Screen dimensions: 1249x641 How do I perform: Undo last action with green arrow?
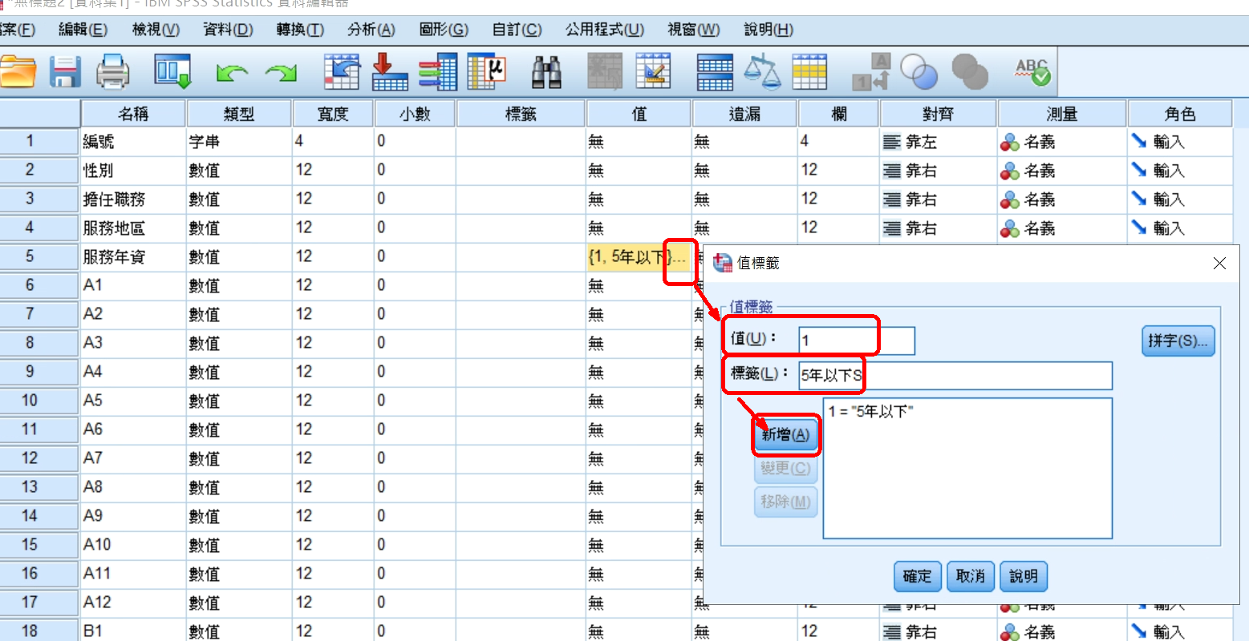click(x=232, y=74)
